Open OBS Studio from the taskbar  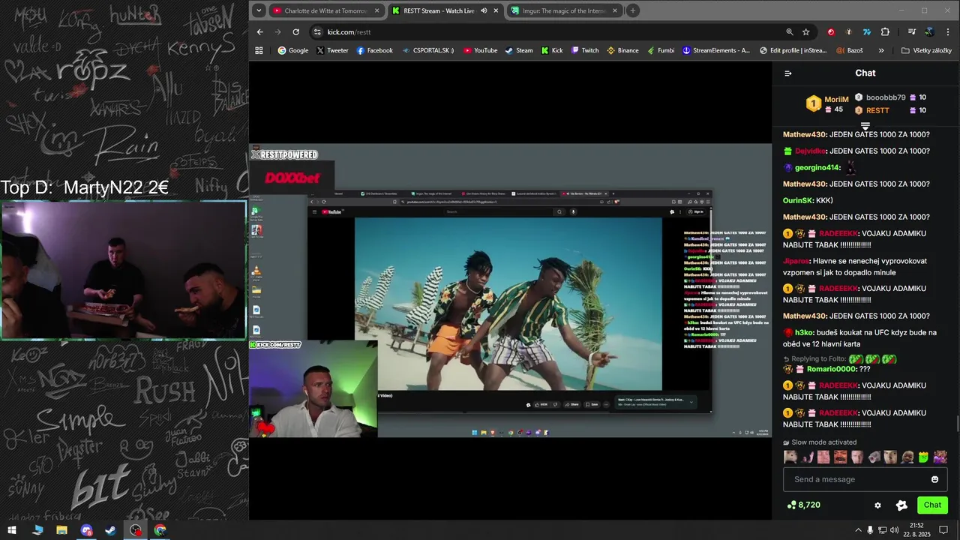135,530
